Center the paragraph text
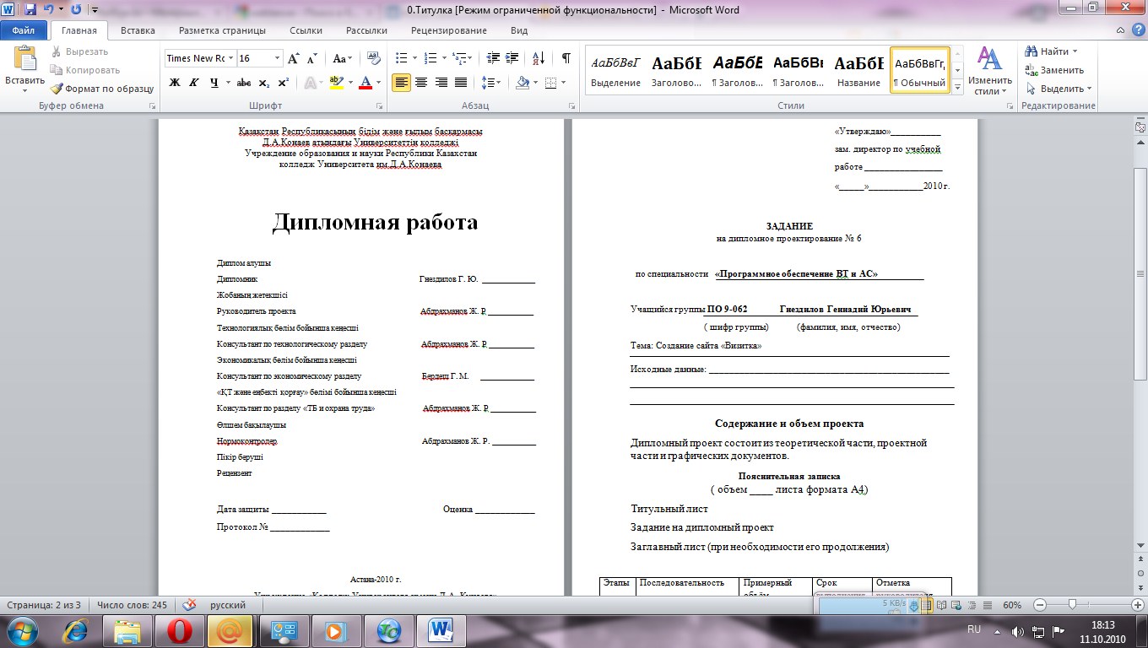 tap(420, 83)
